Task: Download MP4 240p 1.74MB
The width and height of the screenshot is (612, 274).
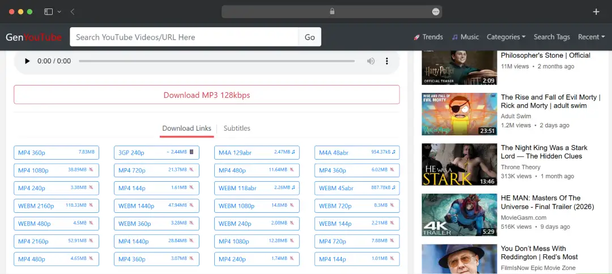Action: click(x=257, y=259)
